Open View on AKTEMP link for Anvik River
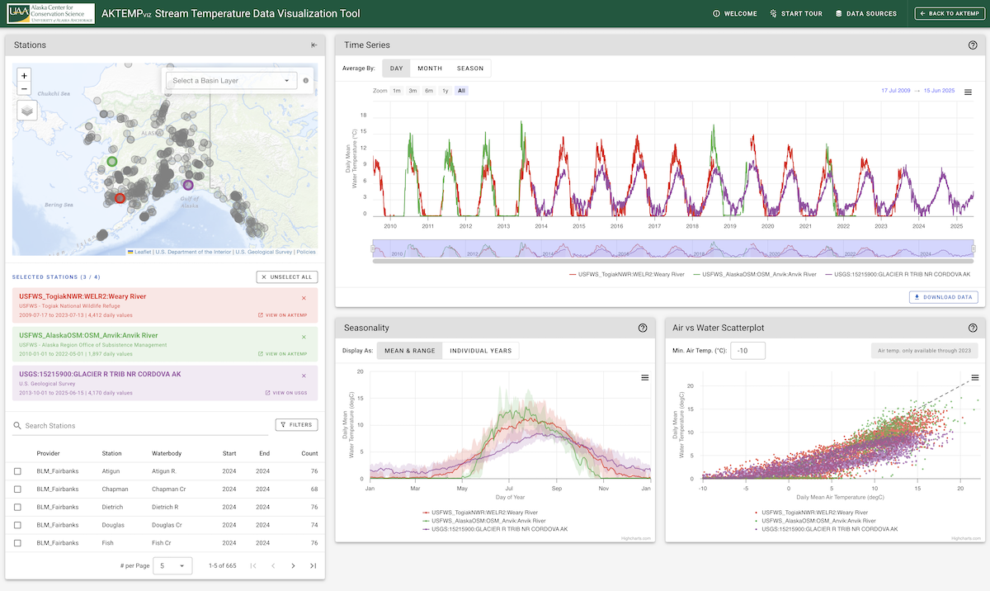The image size is (990, 591). click(x=282, y=354)
